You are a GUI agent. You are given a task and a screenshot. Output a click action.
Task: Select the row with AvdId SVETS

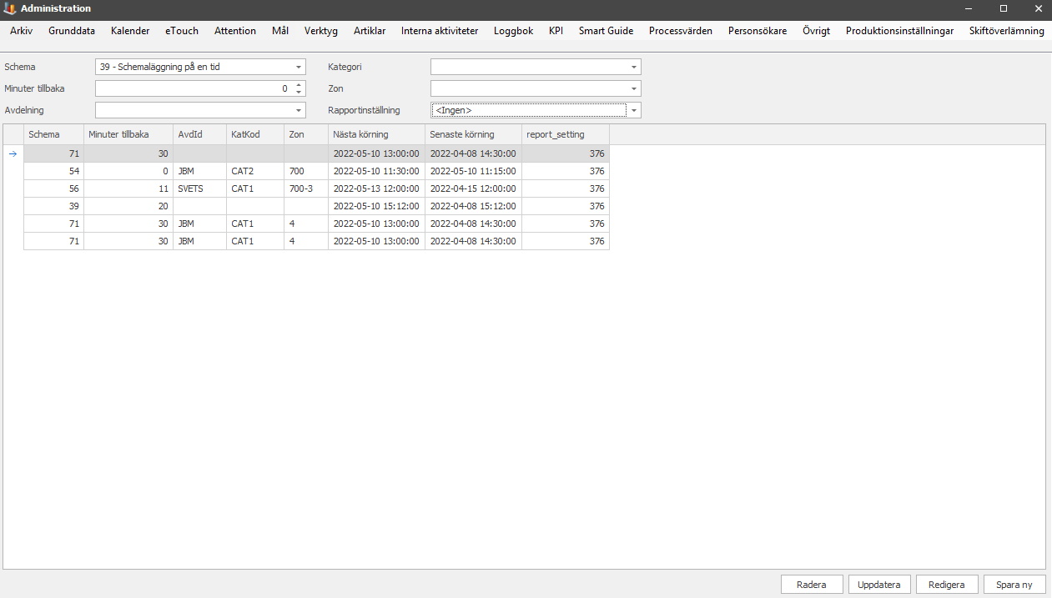[x=190, y=188]
